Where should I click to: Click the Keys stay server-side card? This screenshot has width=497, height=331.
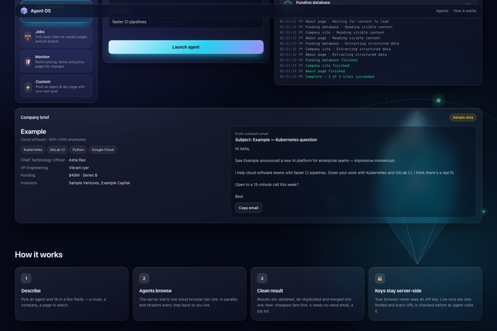(425, 293)
